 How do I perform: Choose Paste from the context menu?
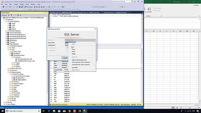click(73, 52)
